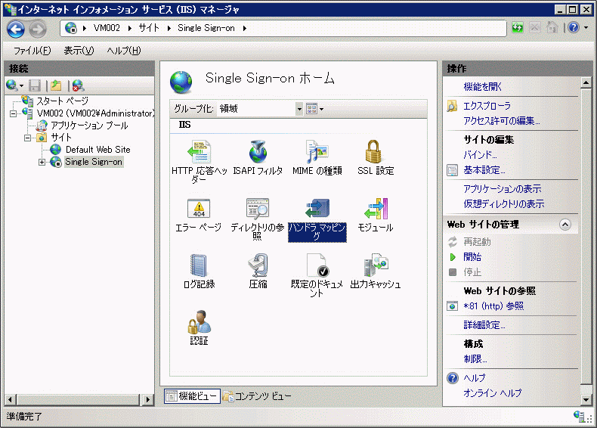Select アプリケーション プール tree item
The height and width of the screenshot is (428, 597).
tap(89, 126)
